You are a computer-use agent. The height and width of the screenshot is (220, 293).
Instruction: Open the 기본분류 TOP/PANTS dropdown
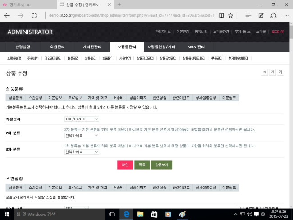(82, 119)
